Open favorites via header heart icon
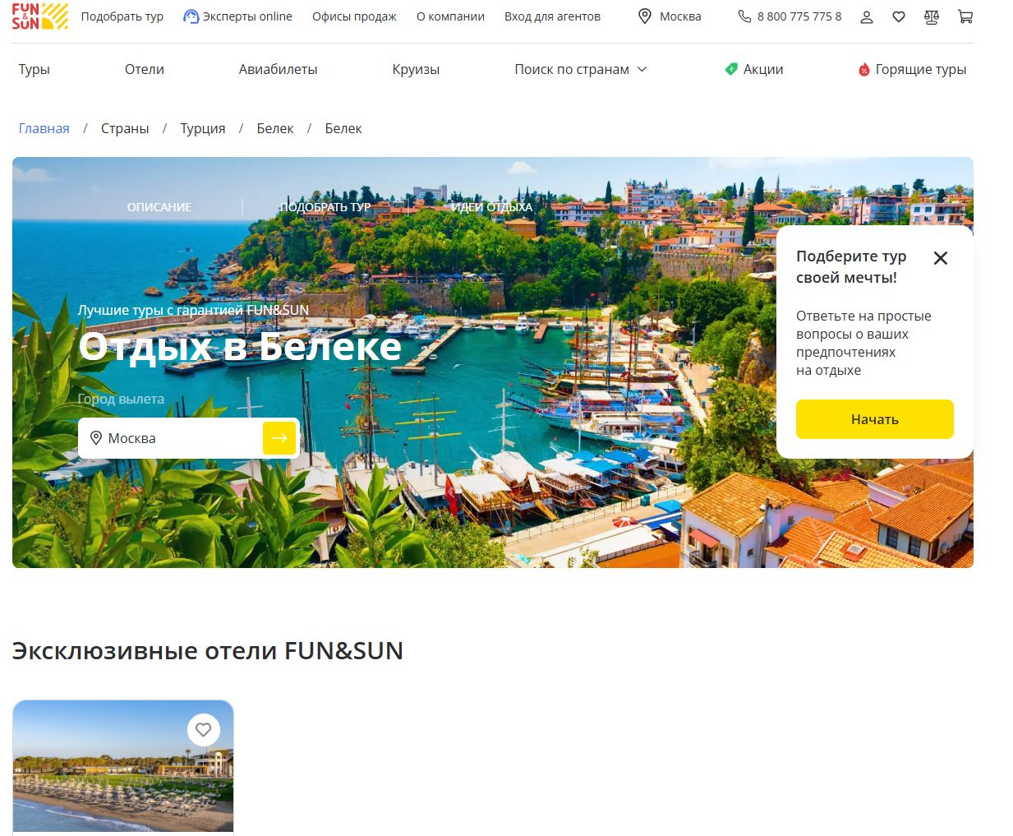Screen dimensions: 1013x836 pos(899,16)
